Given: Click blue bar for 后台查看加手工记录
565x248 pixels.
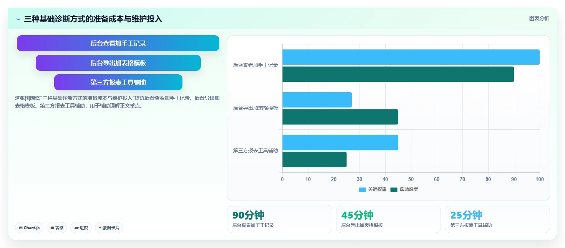Looking at the screenshot, I should click(411, 57).
